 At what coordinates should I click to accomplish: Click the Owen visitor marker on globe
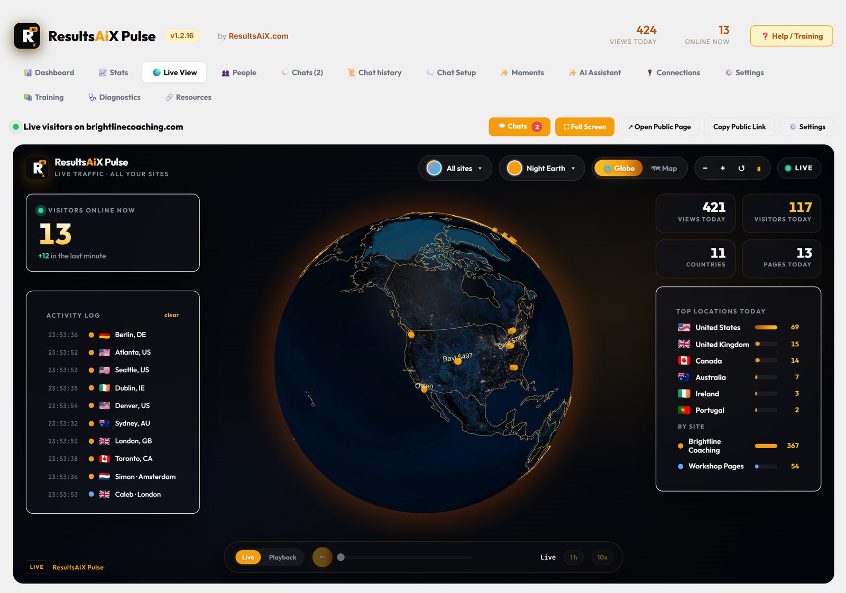click(x=424, y=389)
